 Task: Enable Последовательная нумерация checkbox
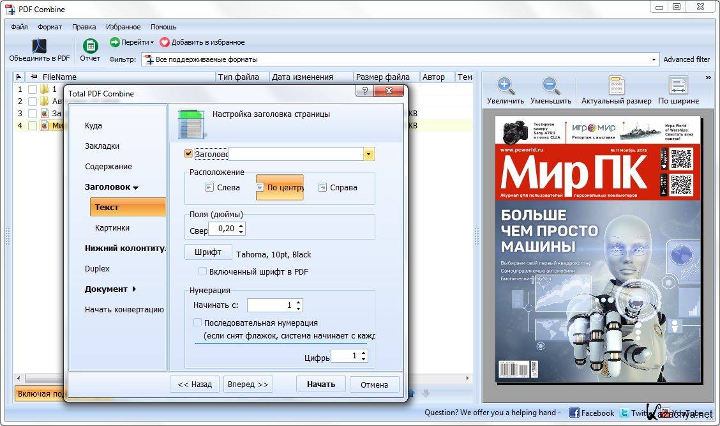coord(198,323)
